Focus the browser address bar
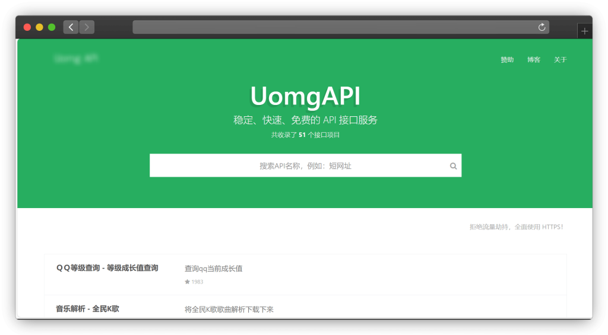 click(x=341, y=27)
